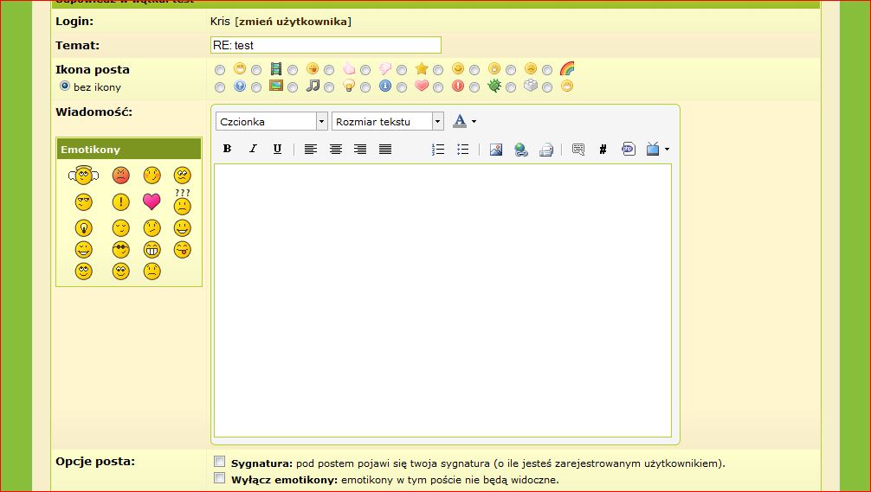Add the angel emoticon with wings
The image size is (871, 492).
coord(83,176)
